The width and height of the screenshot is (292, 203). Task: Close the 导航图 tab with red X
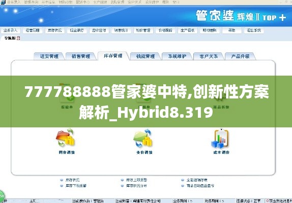pos(18,38)
